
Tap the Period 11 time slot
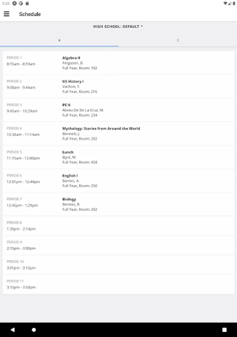[118, 284]
